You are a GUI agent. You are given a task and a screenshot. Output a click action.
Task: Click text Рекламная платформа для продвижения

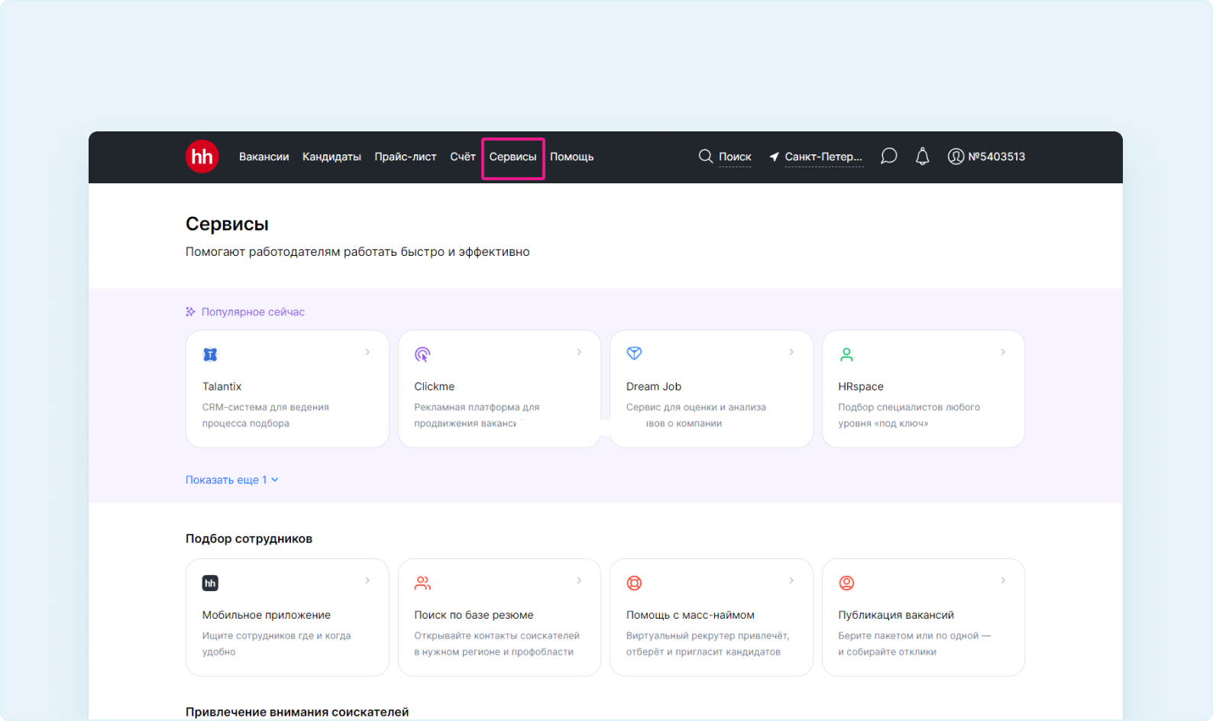[x=477, y=415]
